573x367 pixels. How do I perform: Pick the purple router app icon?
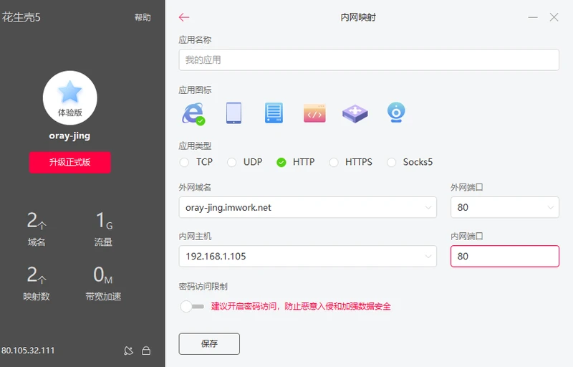coord(355,113)
